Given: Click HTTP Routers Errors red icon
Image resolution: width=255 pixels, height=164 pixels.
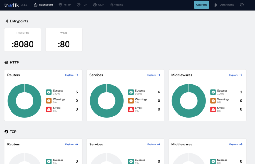Looking at the screenshot, I should (49, 109).
